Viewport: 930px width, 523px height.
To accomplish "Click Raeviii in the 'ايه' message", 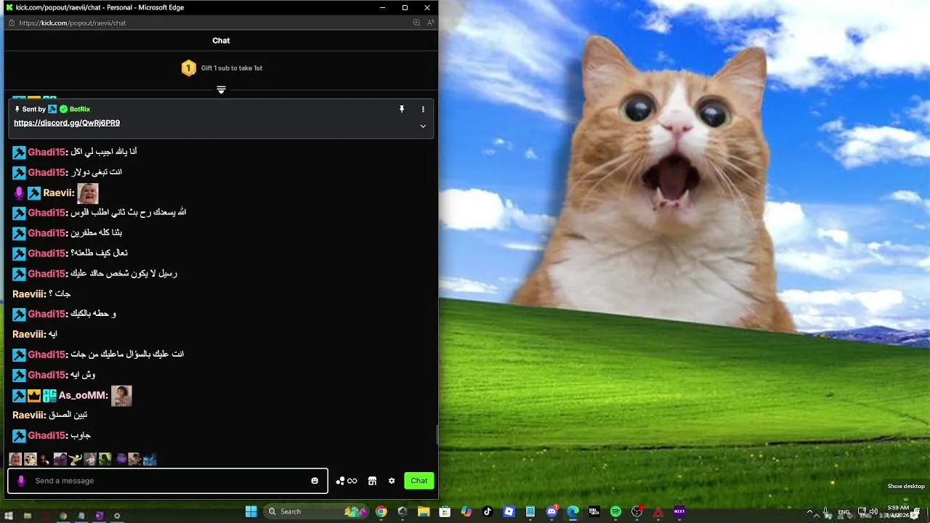I will click(29, 335).
